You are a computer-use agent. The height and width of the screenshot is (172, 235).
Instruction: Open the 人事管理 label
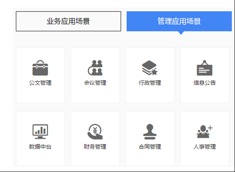click(x=205, y=147)
